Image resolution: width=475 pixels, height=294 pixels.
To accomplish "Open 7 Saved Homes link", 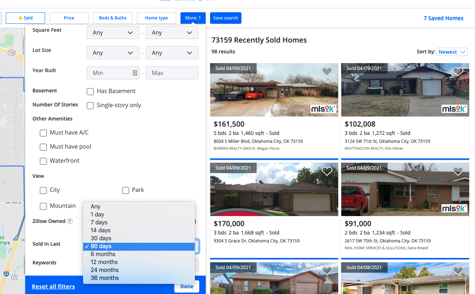I will (443, 18).
